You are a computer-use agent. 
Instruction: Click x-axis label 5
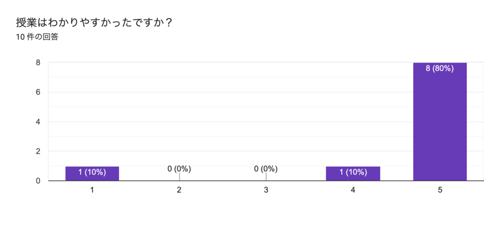point(440,190)
